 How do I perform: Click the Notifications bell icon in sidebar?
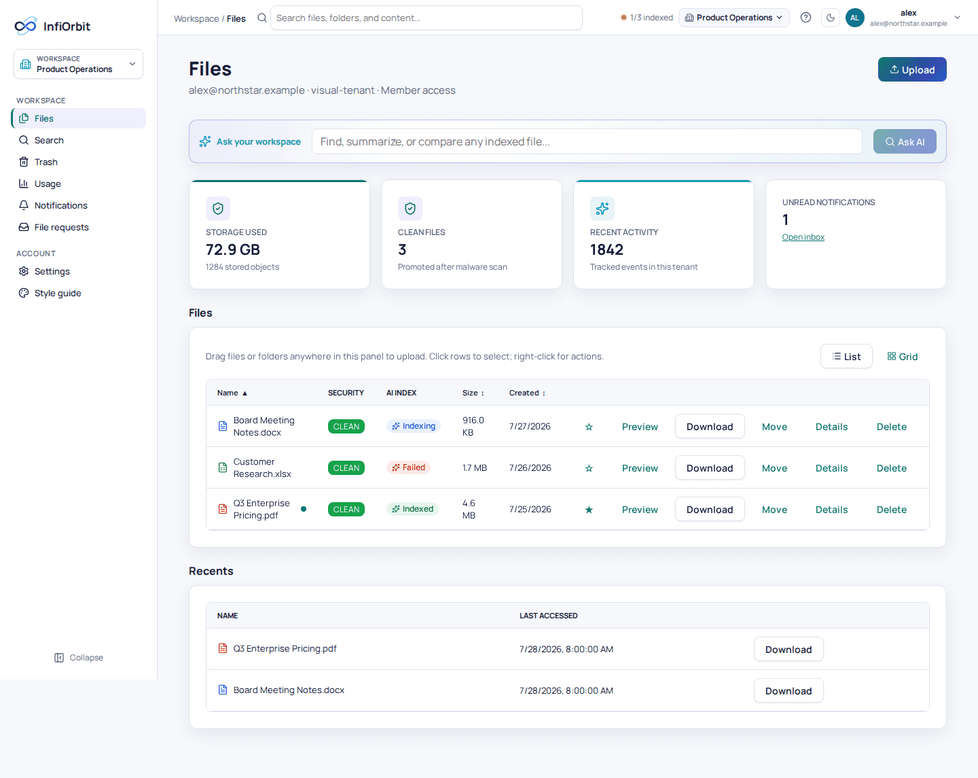(24, 205)
